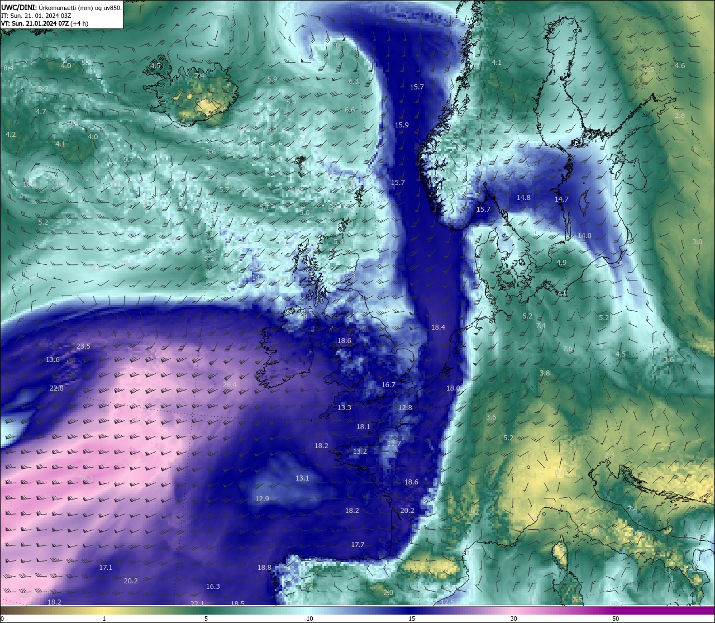This screenshot has height=623, width=715.
Task: Click the 18.0 value on the map
Action: [x=453, y=388]
